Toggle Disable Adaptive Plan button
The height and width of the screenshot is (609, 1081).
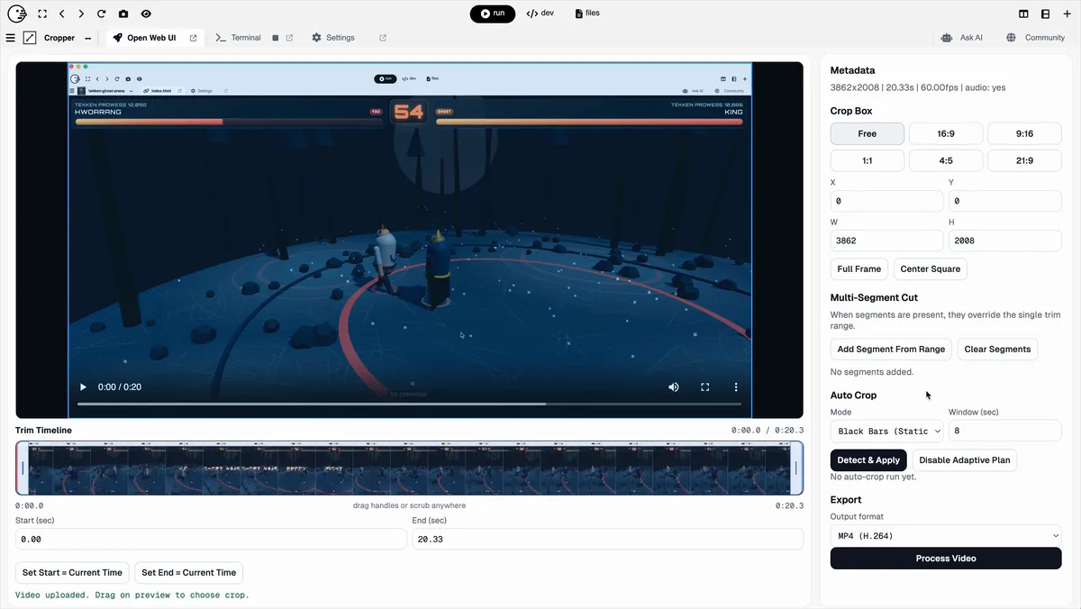point(964,460)
